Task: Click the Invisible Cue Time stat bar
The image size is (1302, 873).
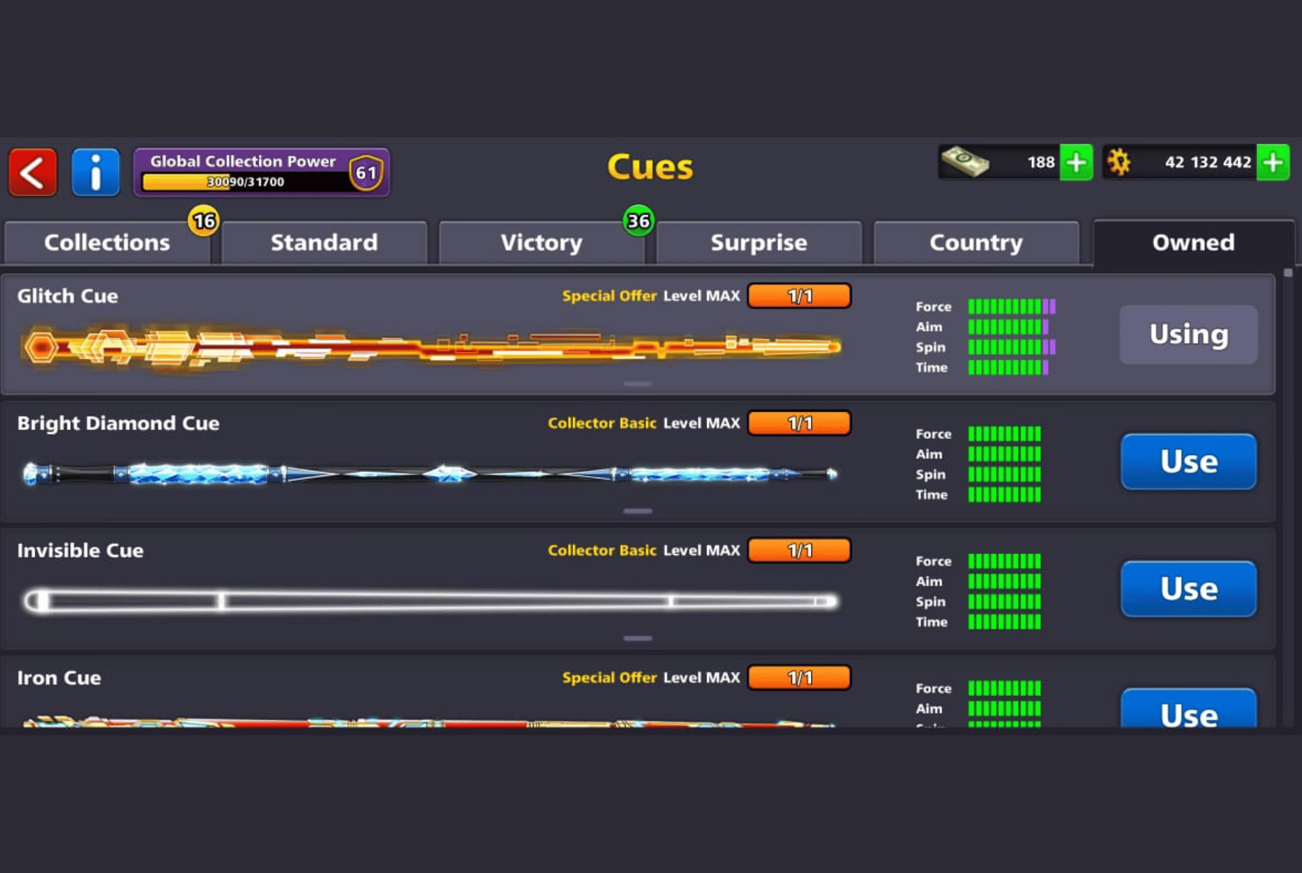Action: pyautogui.click(x=1005, y=622)
